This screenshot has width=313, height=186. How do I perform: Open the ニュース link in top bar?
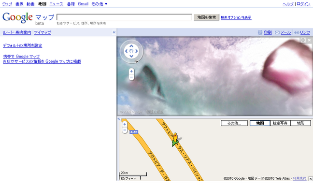tap(57, 4)
